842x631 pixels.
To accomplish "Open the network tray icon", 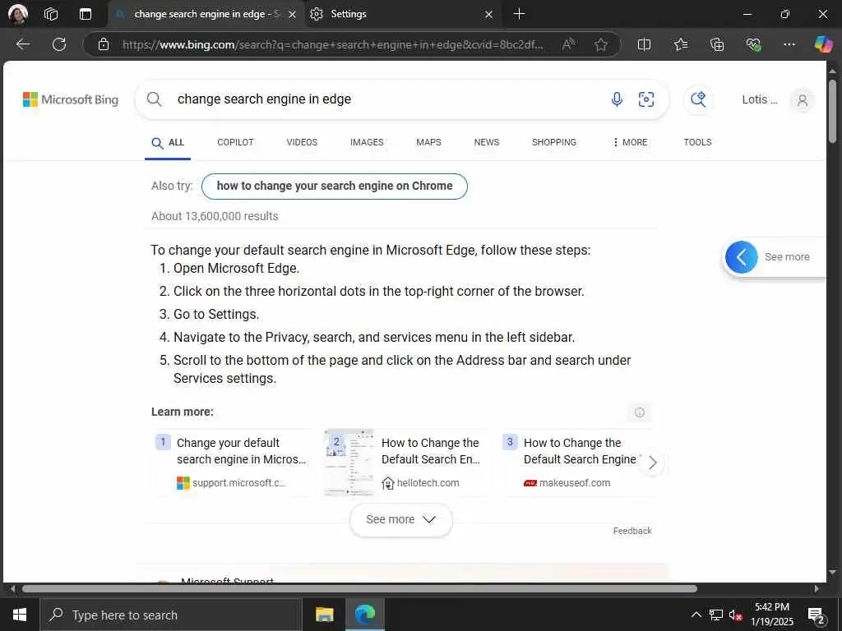I will (x=716, y=615).
